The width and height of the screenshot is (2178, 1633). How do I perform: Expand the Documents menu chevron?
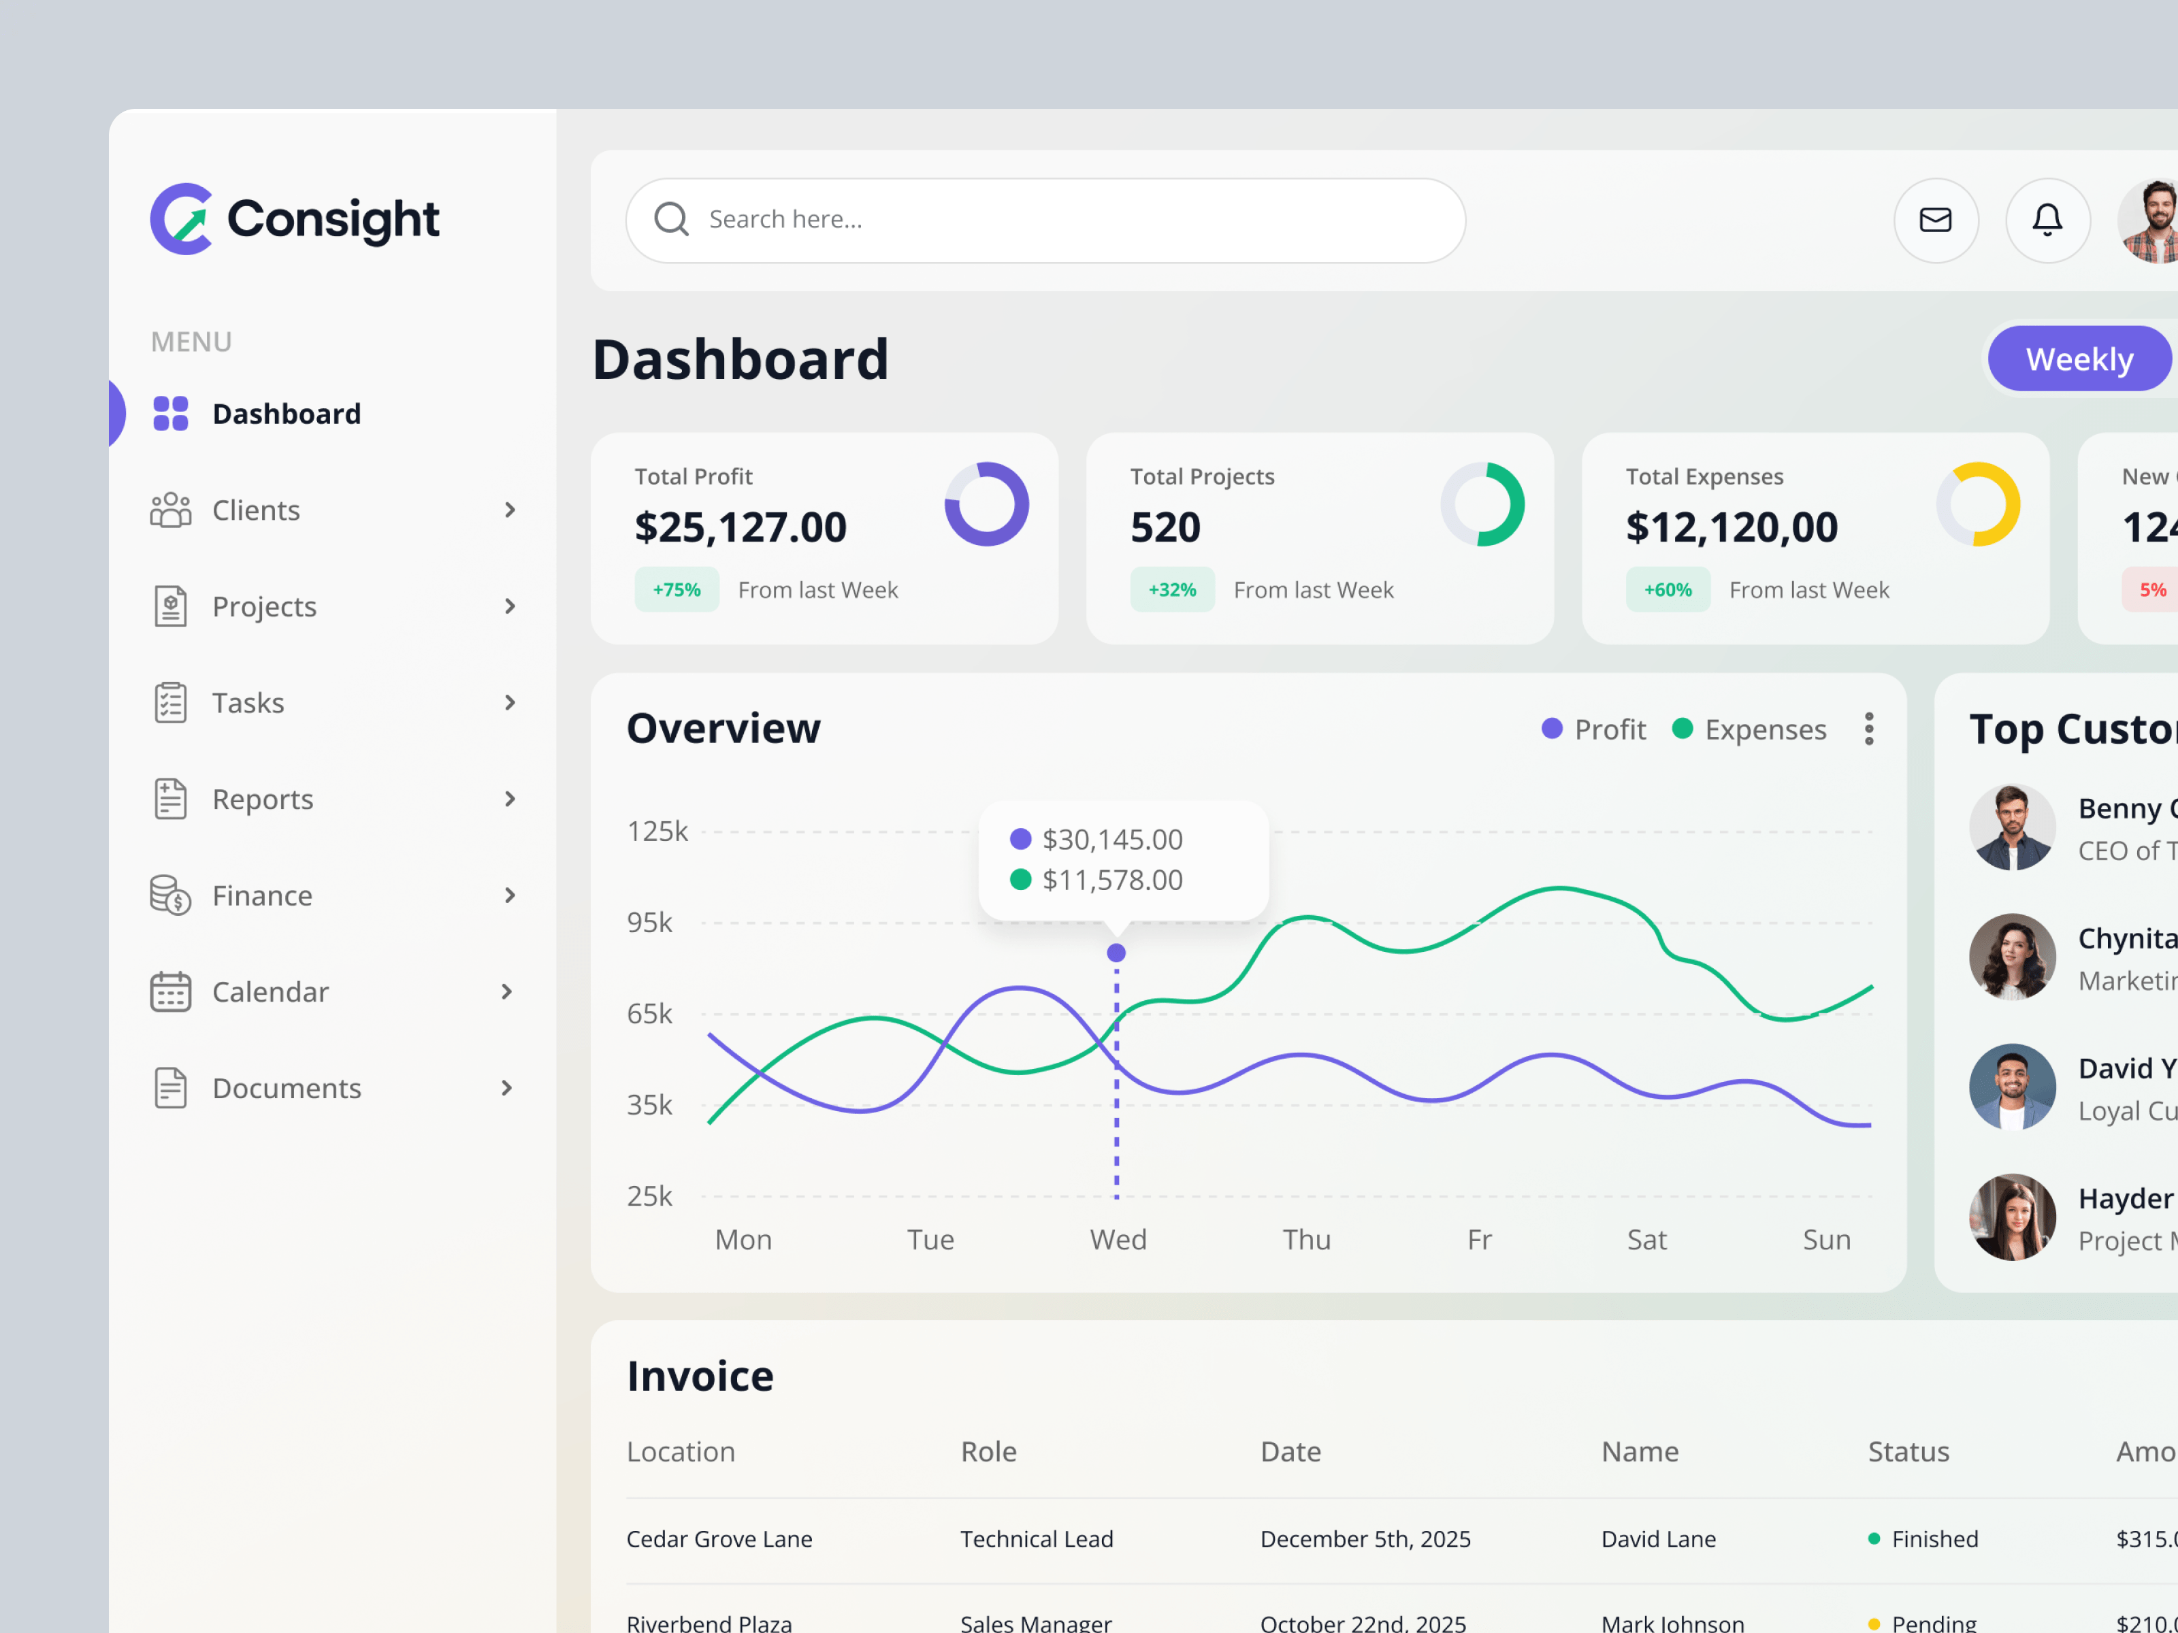pyautogui.click(x=506, y=1088)
